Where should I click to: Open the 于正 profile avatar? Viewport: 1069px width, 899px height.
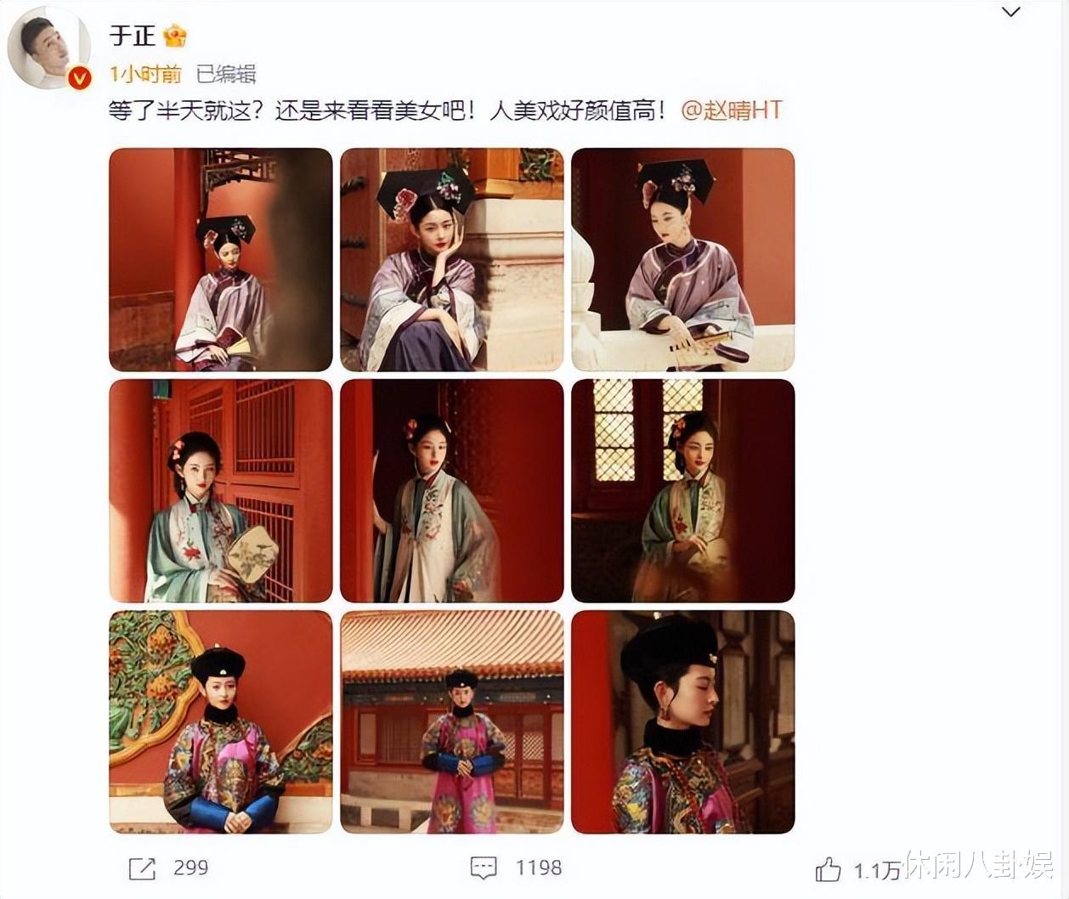48,49
